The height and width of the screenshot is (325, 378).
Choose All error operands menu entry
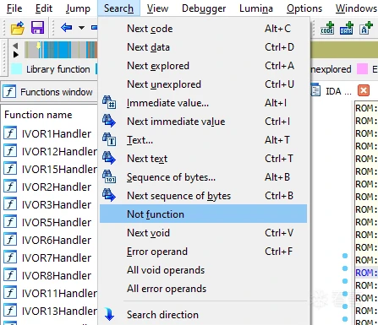point(203,289)
